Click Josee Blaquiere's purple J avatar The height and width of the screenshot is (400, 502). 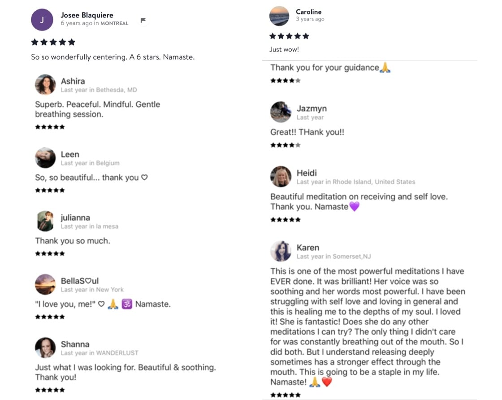coord(42,20)
